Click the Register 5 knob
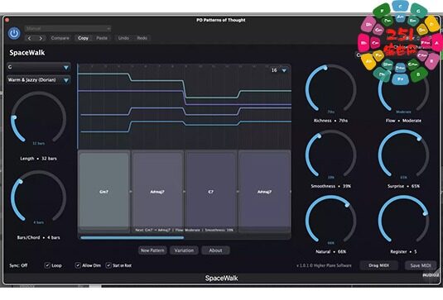443x300 pixels. [403, 220]
